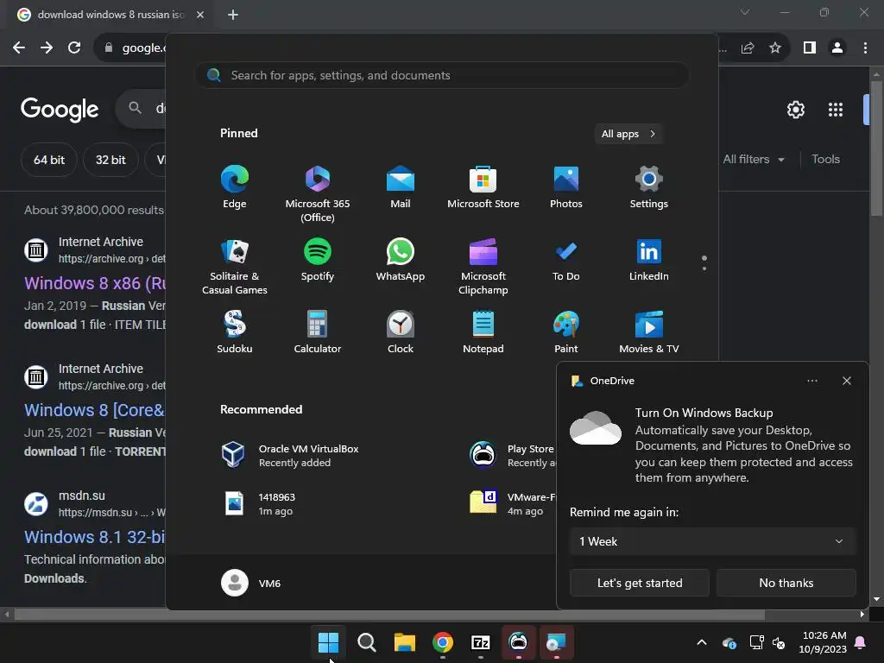This screenshot has height=663, width=884.
Task: Open Spotify
Action: coord(318,260)
